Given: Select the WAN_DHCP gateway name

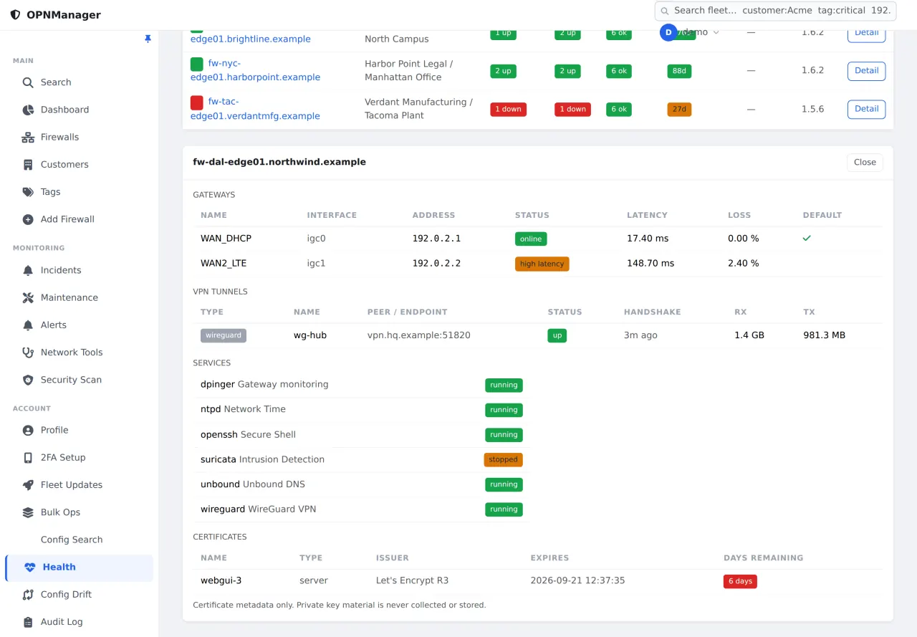Looking at the screenshot, I should pyautogui.click(x=226, y=238).
